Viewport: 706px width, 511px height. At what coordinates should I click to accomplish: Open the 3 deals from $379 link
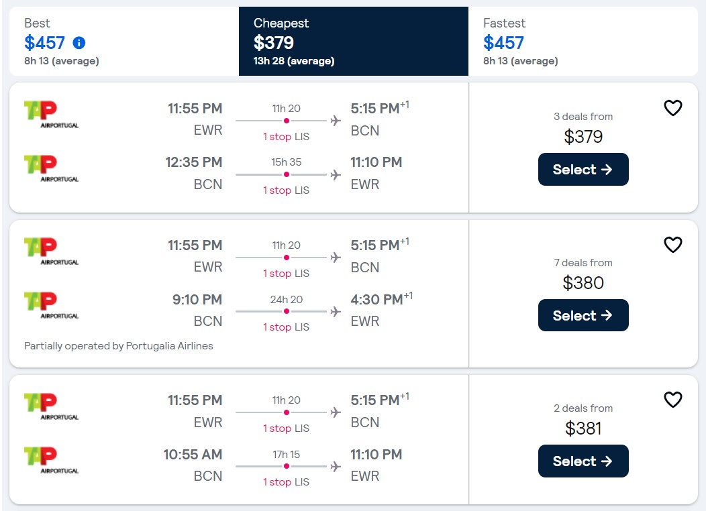click(583, 125)
